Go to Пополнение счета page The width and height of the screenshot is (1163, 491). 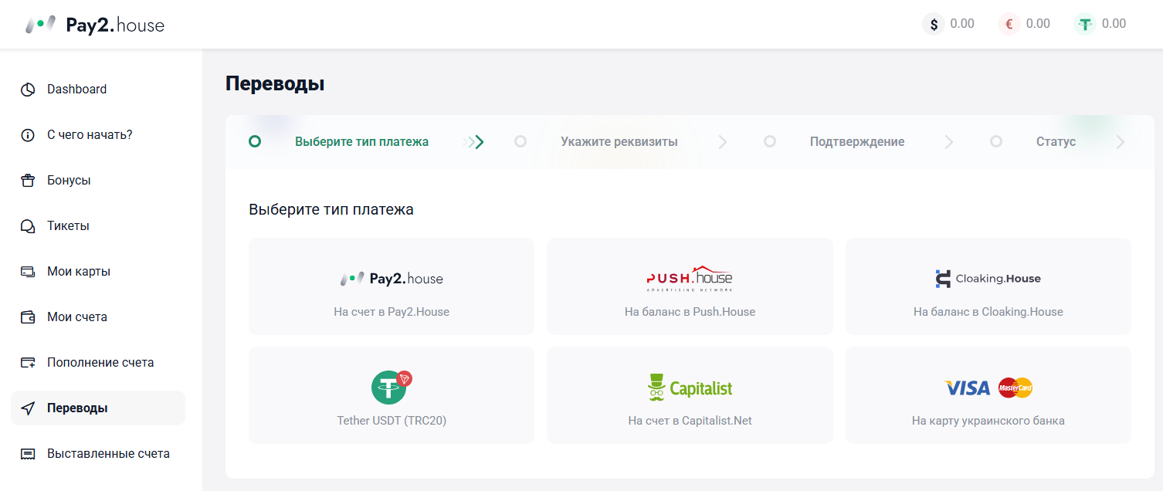pos(98,363)
